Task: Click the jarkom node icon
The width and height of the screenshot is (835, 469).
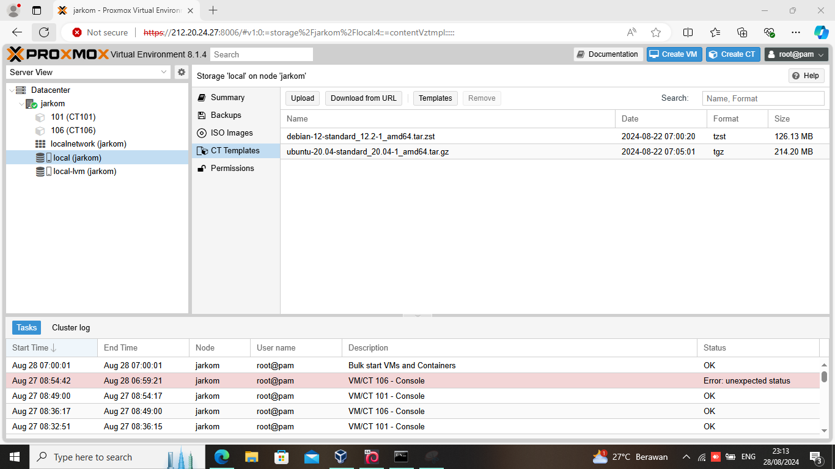Action: pos(31,104)
